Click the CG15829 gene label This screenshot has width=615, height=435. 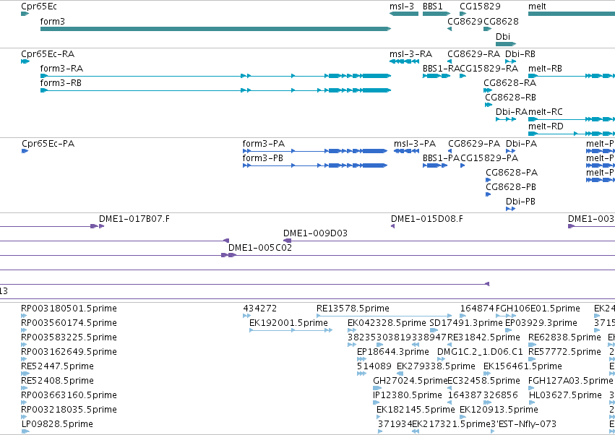coord(480,7)
